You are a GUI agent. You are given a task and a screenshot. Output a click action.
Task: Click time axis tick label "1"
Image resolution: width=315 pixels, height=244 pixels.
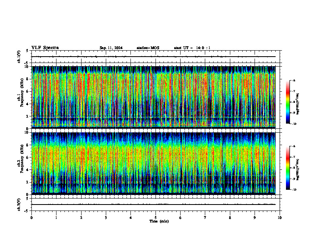56,218
